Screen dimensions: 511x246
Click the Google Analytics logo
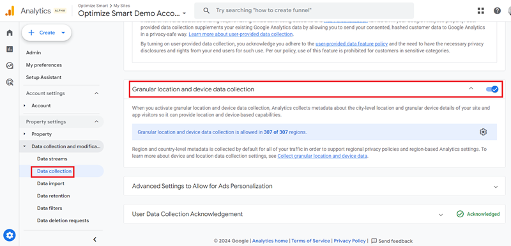pyautogui.click(x=10, y=11)
